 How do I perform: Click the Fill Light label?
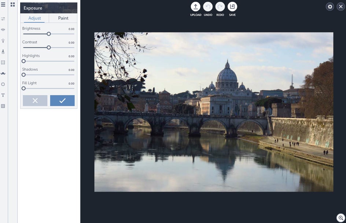pyautogui.click(x=29, y=83)
